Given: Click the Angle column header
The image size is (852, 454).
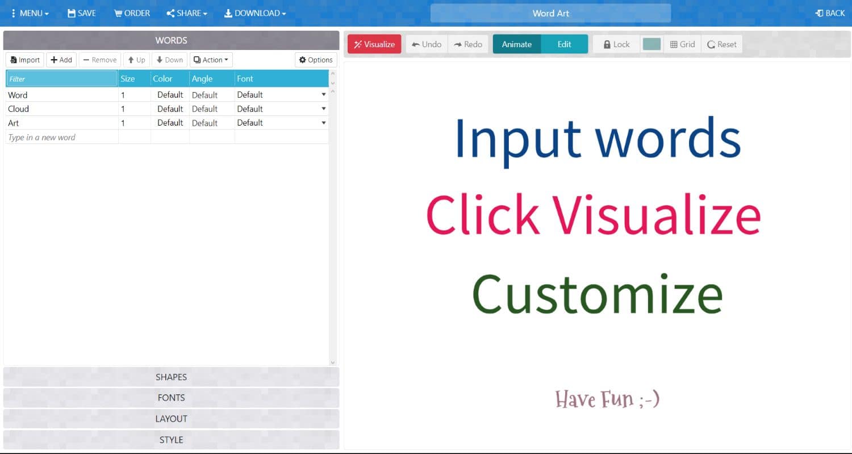Looking at the screenshot, I should click(212, 78).
